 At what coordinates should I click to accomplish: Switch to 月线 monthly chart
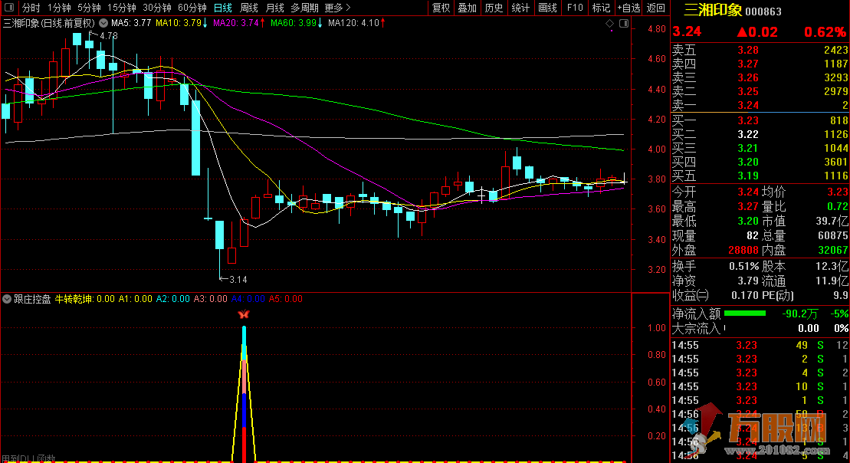click(275, 8)
